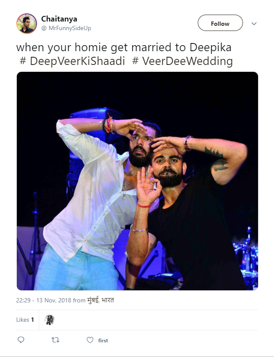274x357 pixels.
Task: Click the "first" label beside the heart
Action: click(103, 340)
